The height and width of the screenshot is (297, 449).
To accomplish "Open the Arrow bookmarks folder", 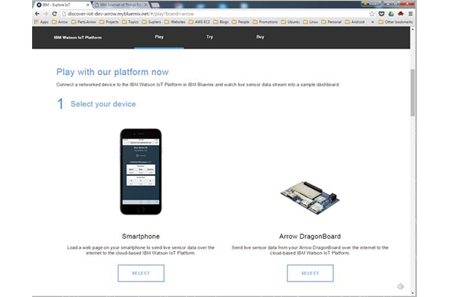I will (x=60, y=22).
